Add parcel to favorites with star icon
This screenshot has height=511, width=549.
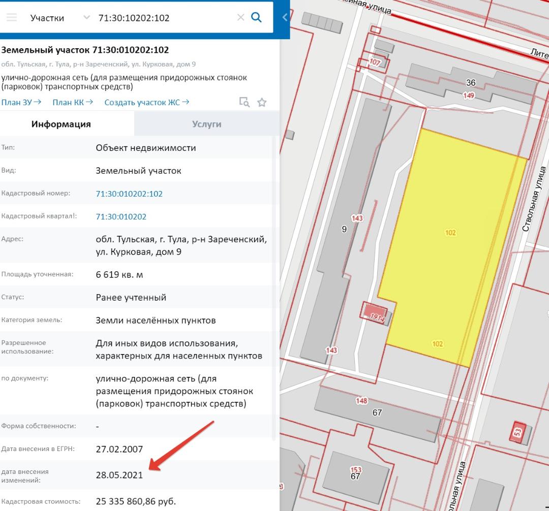pyautogui.click(x=262, y=103)
